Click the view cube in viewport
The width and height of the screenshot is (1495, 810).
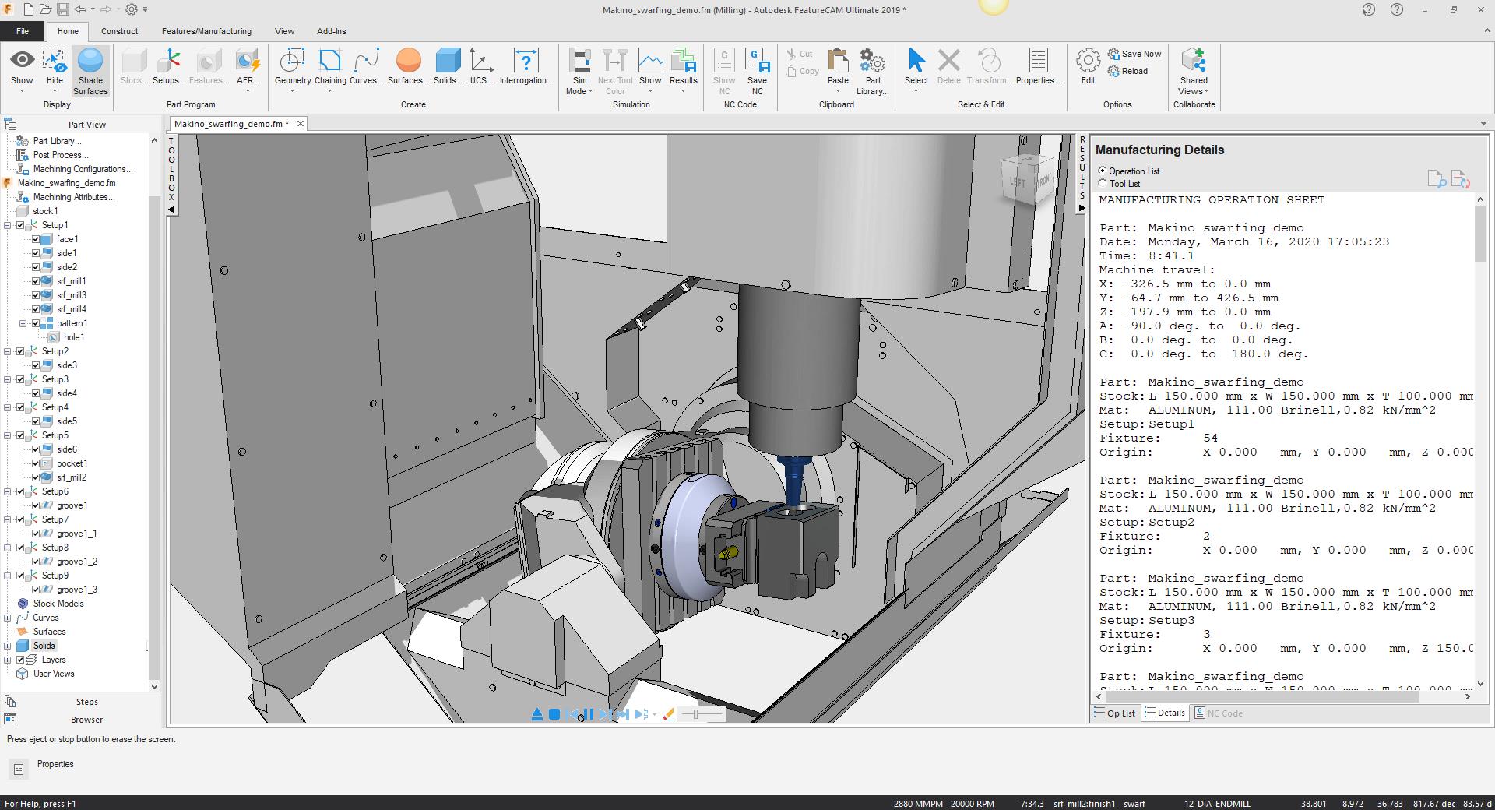pos(1028,179)
